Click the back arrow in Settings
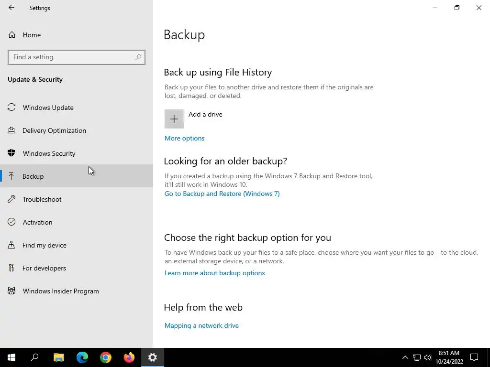Screen dimensions: 490x367 [x=11, y=8]
